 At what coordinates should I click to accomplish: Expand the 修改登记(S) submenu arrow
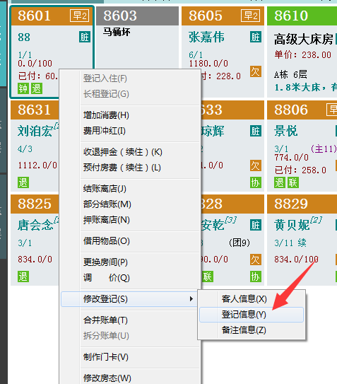coord(191,298)
